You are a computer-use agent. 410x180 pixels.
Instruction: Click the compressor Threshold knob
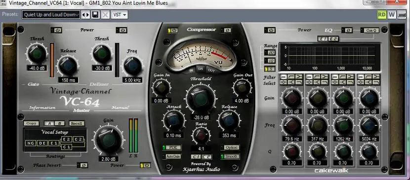coord(201,100)
